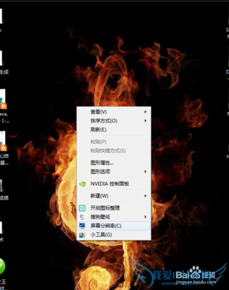
Task: Open the 查看(V) submenu
Action: coord(114,112)
